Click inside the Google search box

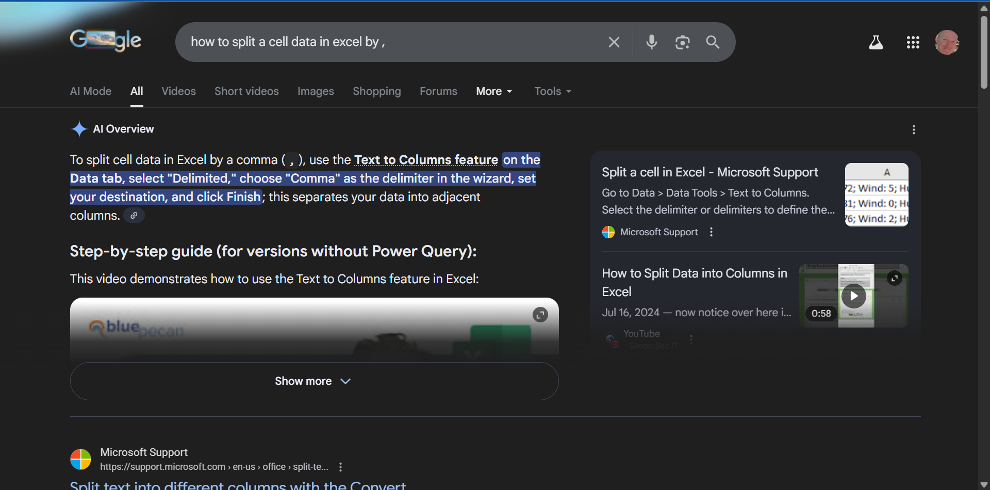pyautogui.click(x=392, y=42)
